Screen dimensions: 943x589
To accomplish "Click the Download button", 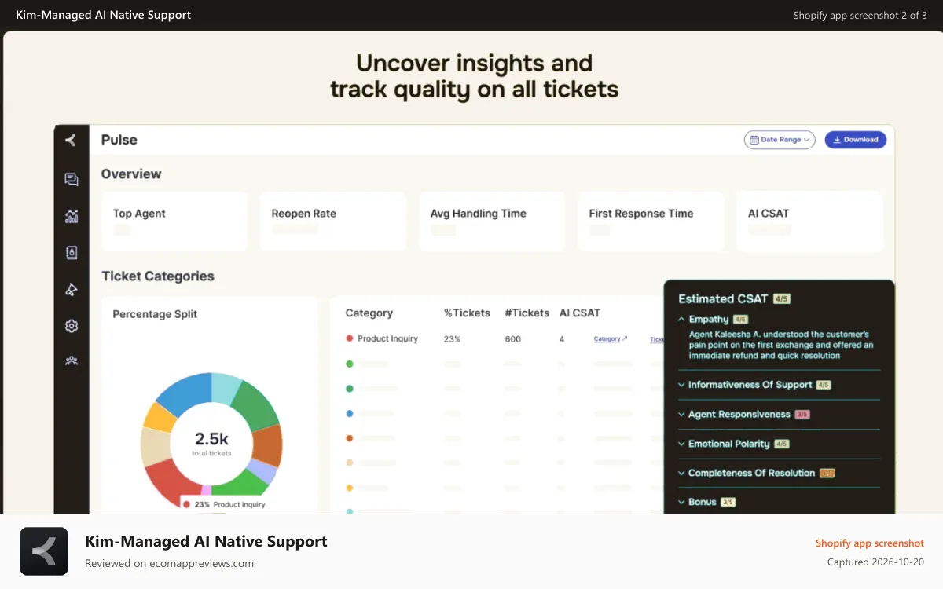I will click(856, 140).
